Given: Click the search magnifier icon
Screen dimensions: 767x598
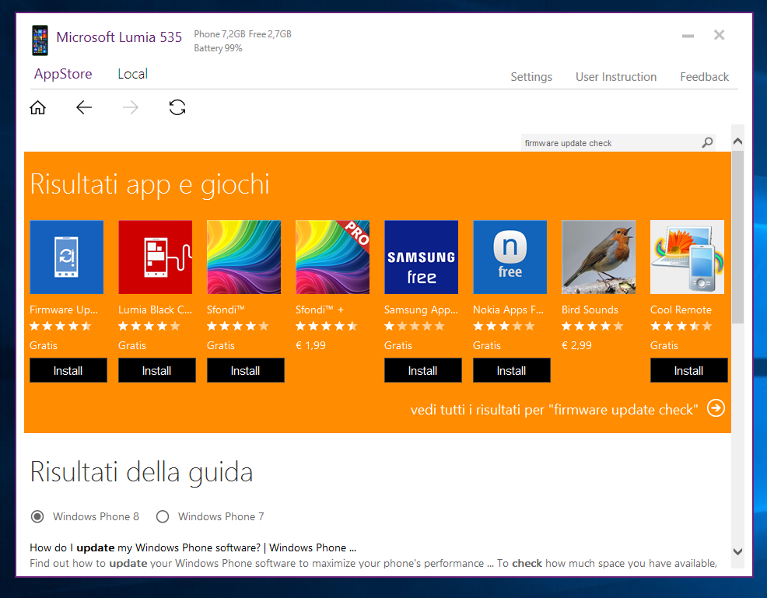Looking at the screenshot, I should [x=707, y=143].
